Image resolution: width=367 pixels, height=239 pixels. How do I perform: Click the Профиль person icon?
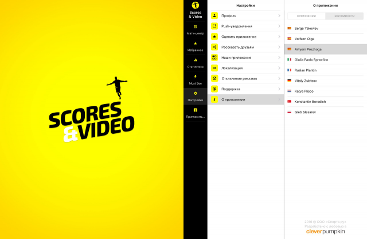(214, 15)
